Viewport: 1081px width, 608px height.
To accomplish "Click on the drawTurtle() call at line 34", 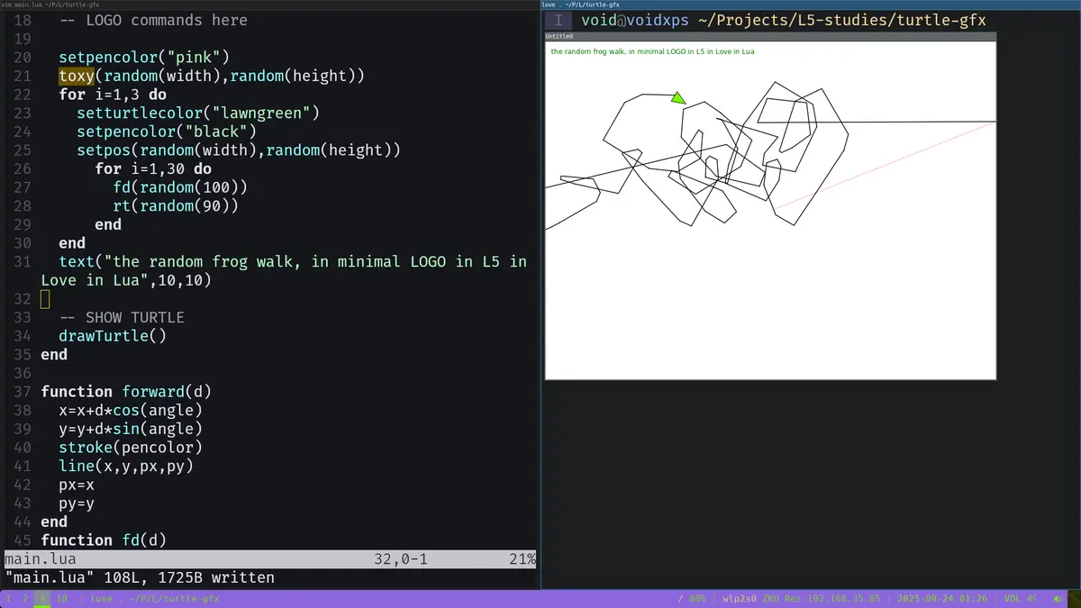I will click(x=113, y=336).
